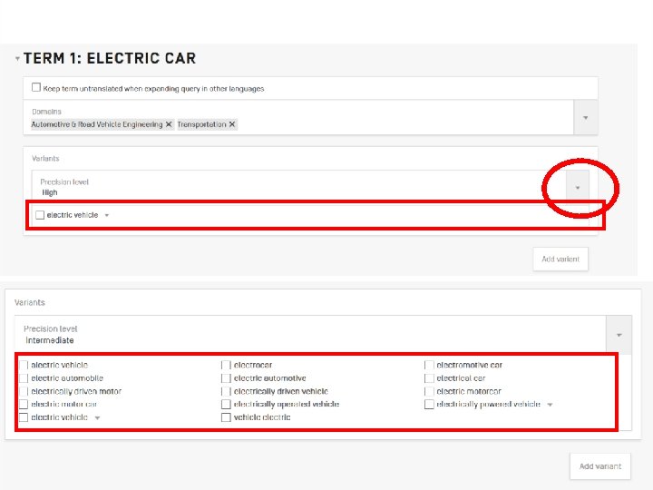Screen dimensions: 653x490
Task: Remove the Transportation domain tag
Action: (232, 124)
